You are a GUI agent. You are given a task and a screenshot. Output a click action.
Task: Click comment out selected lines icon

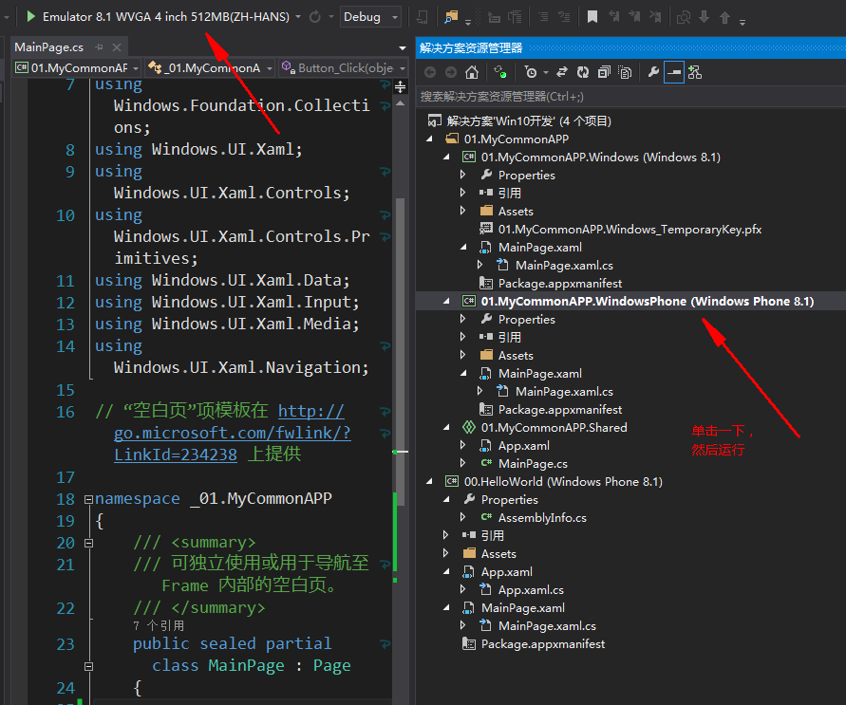[494, 17]
